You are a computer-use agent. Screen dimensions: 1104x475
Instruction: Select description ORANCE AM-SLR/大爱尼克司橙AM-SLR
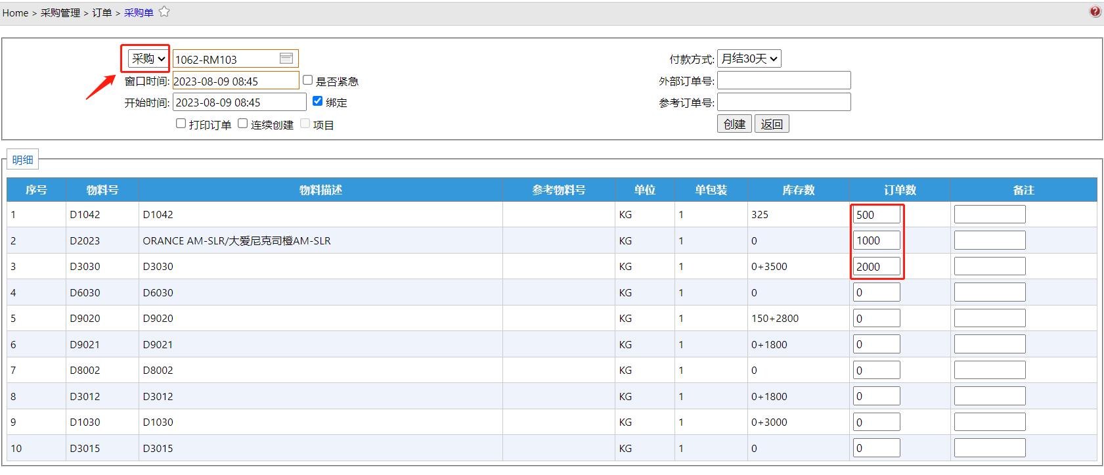tap(237, 240)
